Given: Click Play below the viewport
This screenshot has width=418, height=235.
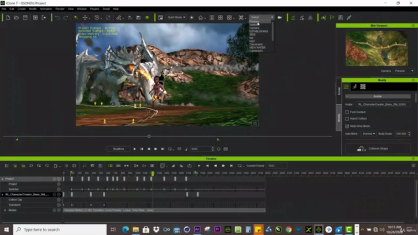Looking at the screenshot, I should click(x=135, y=149).
